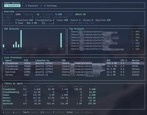Screen dimensions: 147x115
Task: Click the total tokens value 5.76B
Action: click(59, 14)
